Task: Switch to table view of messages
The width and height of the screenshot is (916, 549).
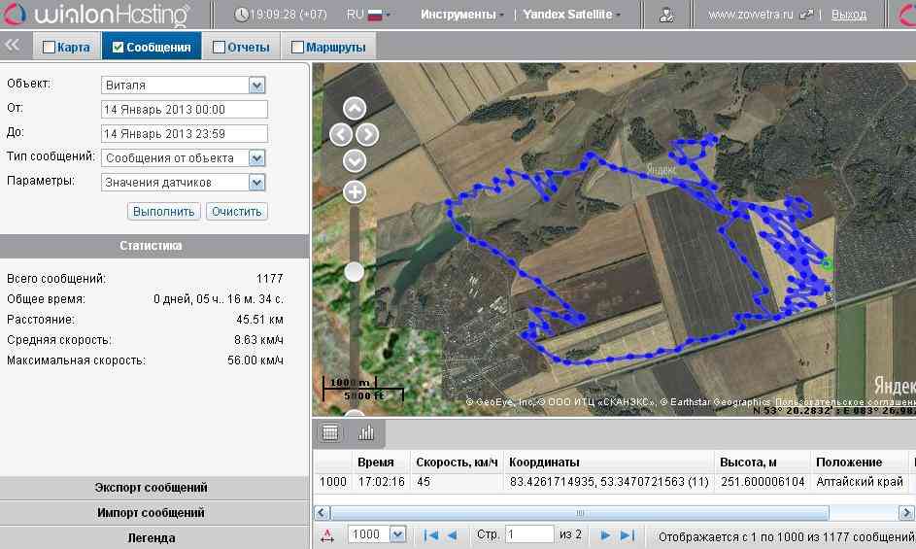Action: (x=330, y=432)
